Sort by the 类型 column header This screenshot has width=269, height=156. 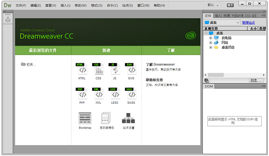[262, 28]
